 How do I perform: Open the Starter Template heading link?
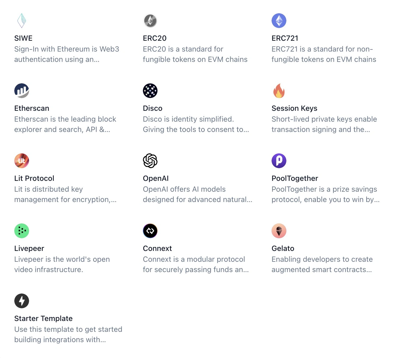43,319
